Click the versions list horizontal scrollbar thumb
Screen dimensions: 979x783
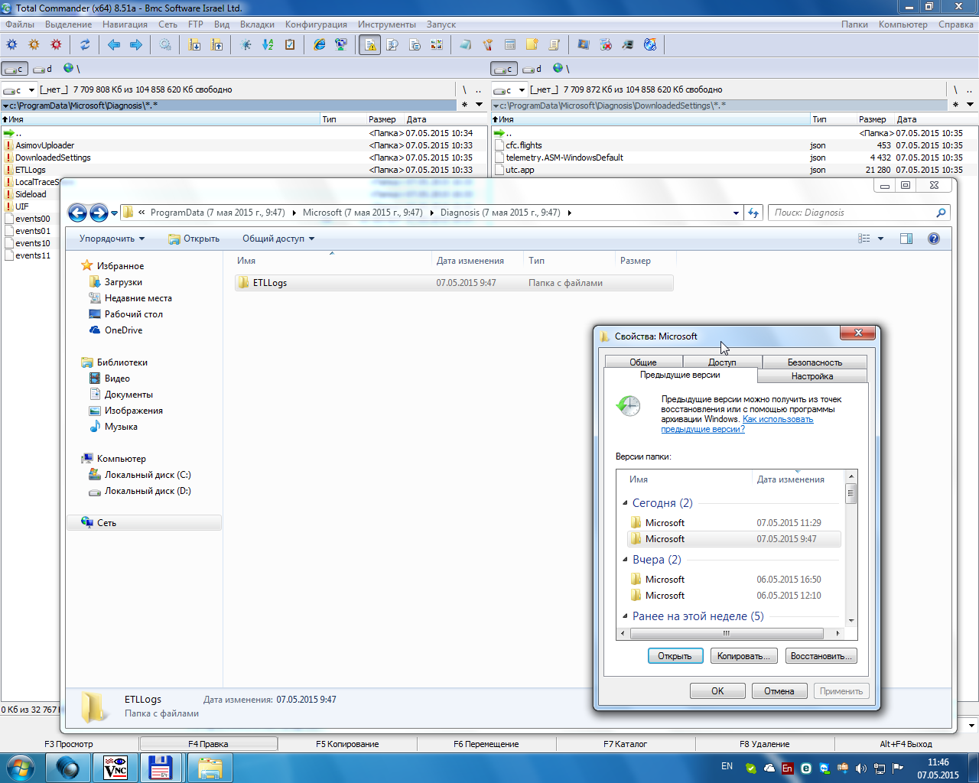coord(726,633)
